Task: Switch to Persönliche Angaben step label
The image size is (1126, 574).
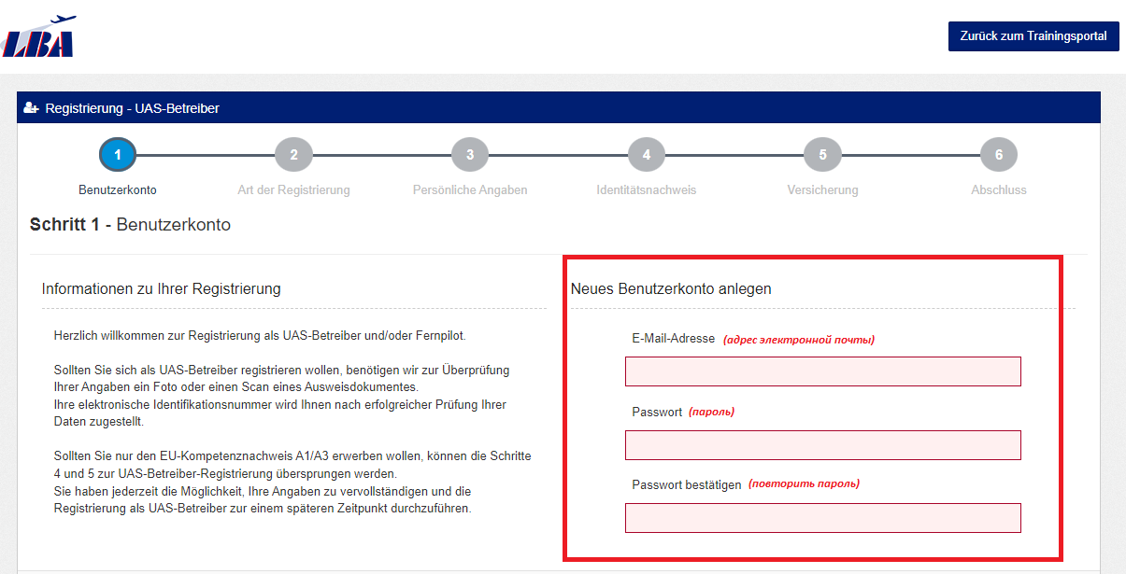Action: tap(470, 190)
